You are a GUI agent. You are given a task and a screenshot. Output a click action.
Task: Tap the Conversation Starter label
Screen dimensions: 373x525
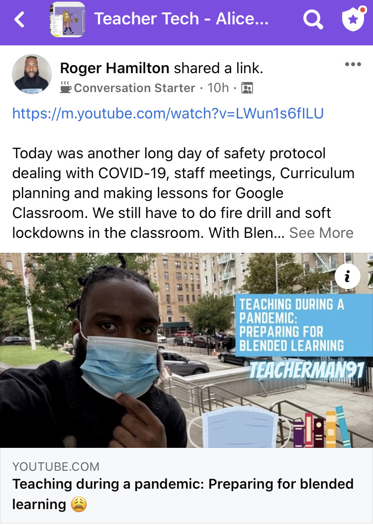pos(134,88)
